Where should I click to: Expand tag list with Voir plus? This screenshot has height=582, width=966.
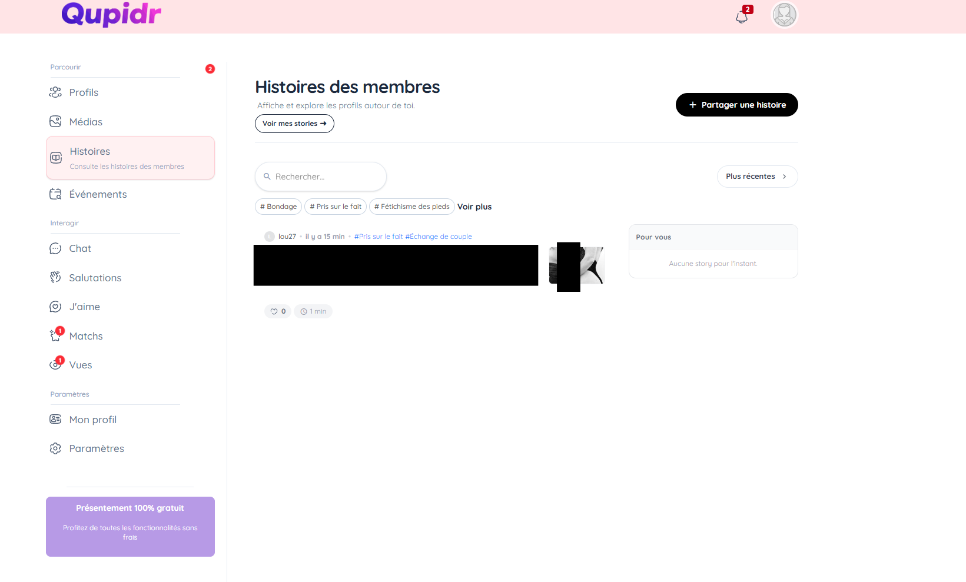[x=474, y=207]
